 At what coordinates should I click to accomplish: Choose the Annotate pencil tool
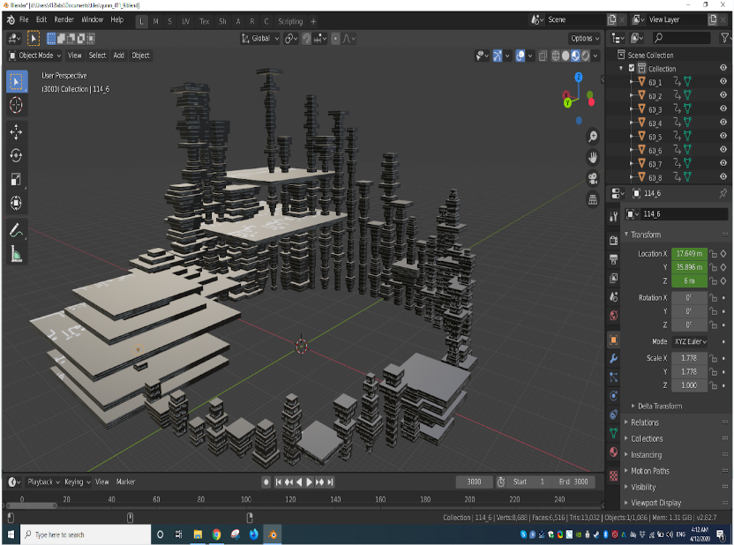(x=16, y=231)
